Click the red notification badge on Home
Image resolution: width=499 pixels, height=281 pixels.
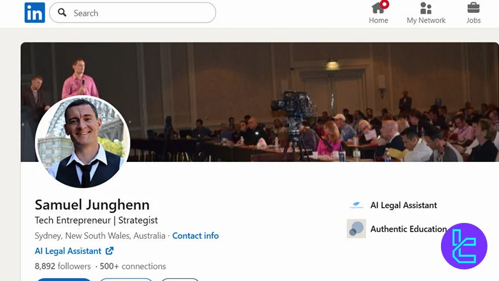click(x=385, y=4)
